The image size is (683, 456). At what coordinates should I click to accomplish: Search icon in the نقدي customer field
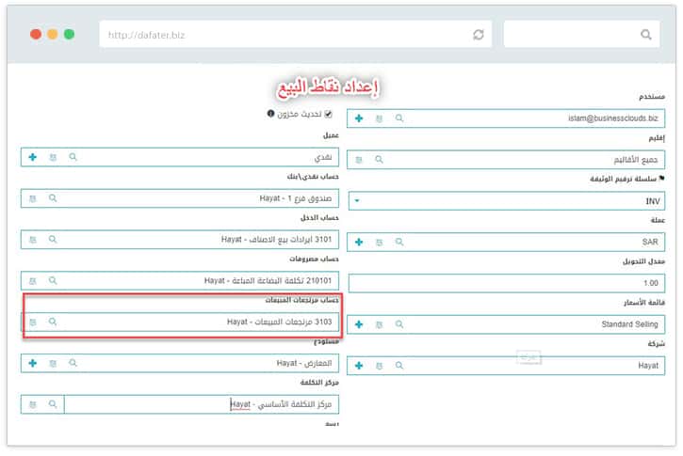pyautogui.click(x=73, y=157)
